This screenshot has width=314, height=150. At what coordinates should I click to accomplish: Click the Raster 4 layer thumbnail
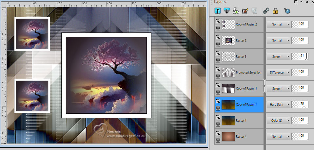(228, 136)
